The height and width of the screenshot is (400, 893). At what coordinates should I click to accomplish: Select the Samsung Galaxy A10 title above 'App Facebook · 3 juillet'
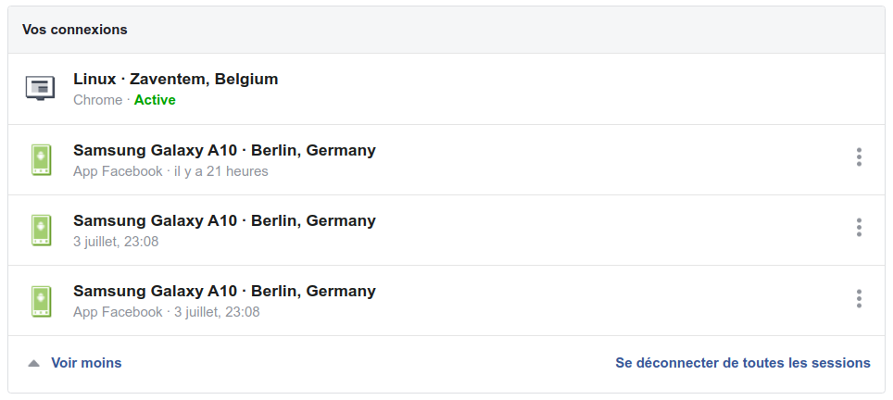(x=224, y=292)
